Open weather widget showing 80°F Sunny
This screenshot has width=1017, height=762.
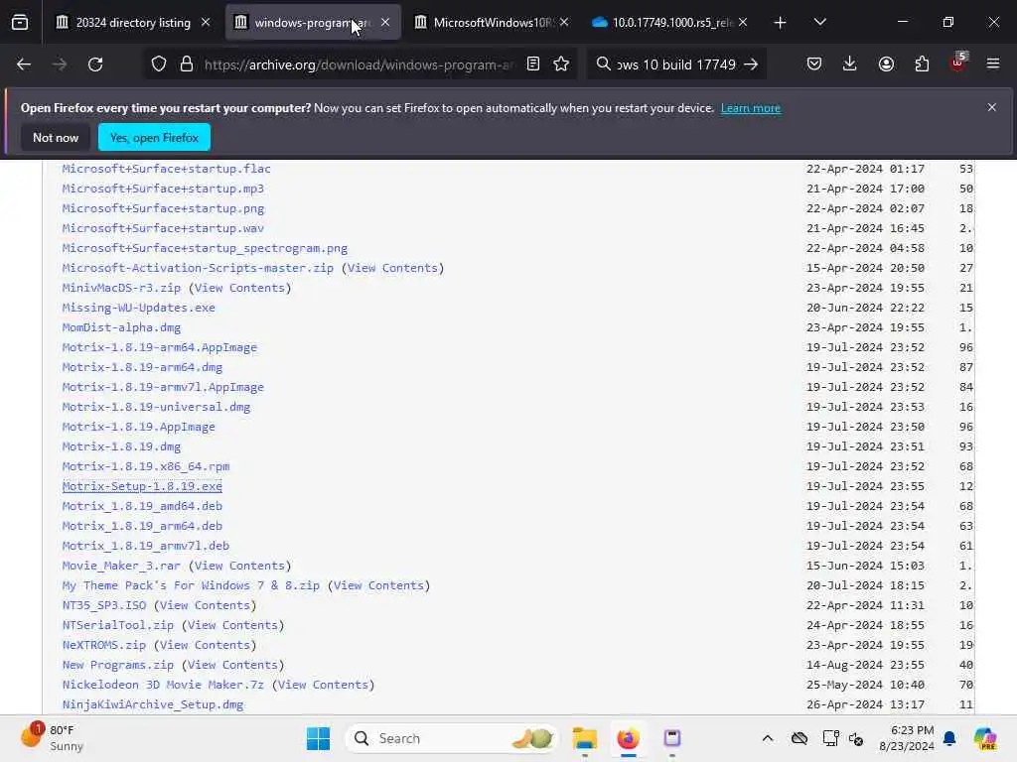tap(52, 738)
